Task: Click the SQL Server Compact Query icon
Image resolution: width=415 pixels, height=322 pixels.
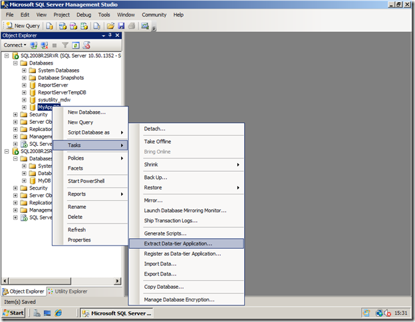Action: (97, 26)
